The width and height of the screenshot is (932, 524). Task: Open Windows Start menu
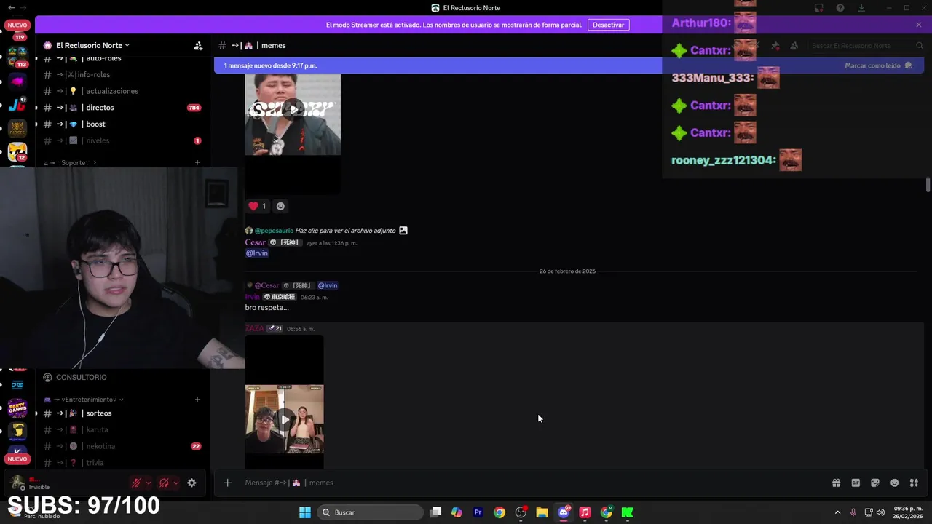pyautogui.click(x=305, y=512)
